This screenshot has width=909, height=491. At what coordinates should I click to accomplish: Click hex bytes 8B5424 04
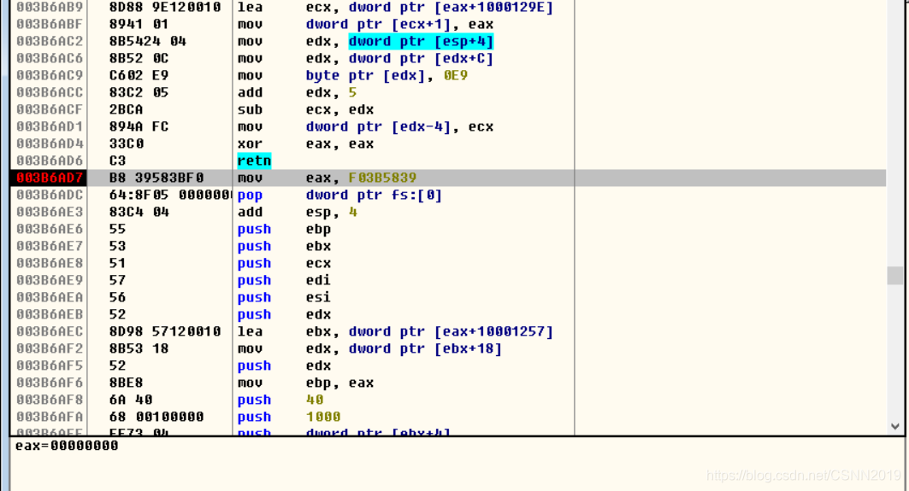(147, 41)
